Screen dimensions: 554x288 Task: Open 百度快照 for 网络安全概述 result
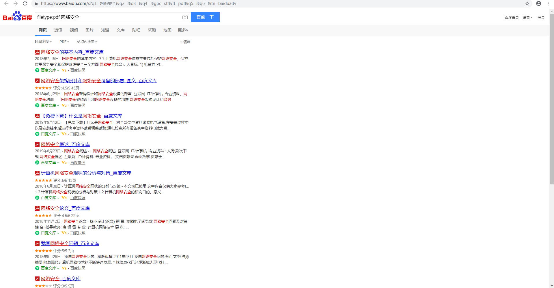pos(78,162)
